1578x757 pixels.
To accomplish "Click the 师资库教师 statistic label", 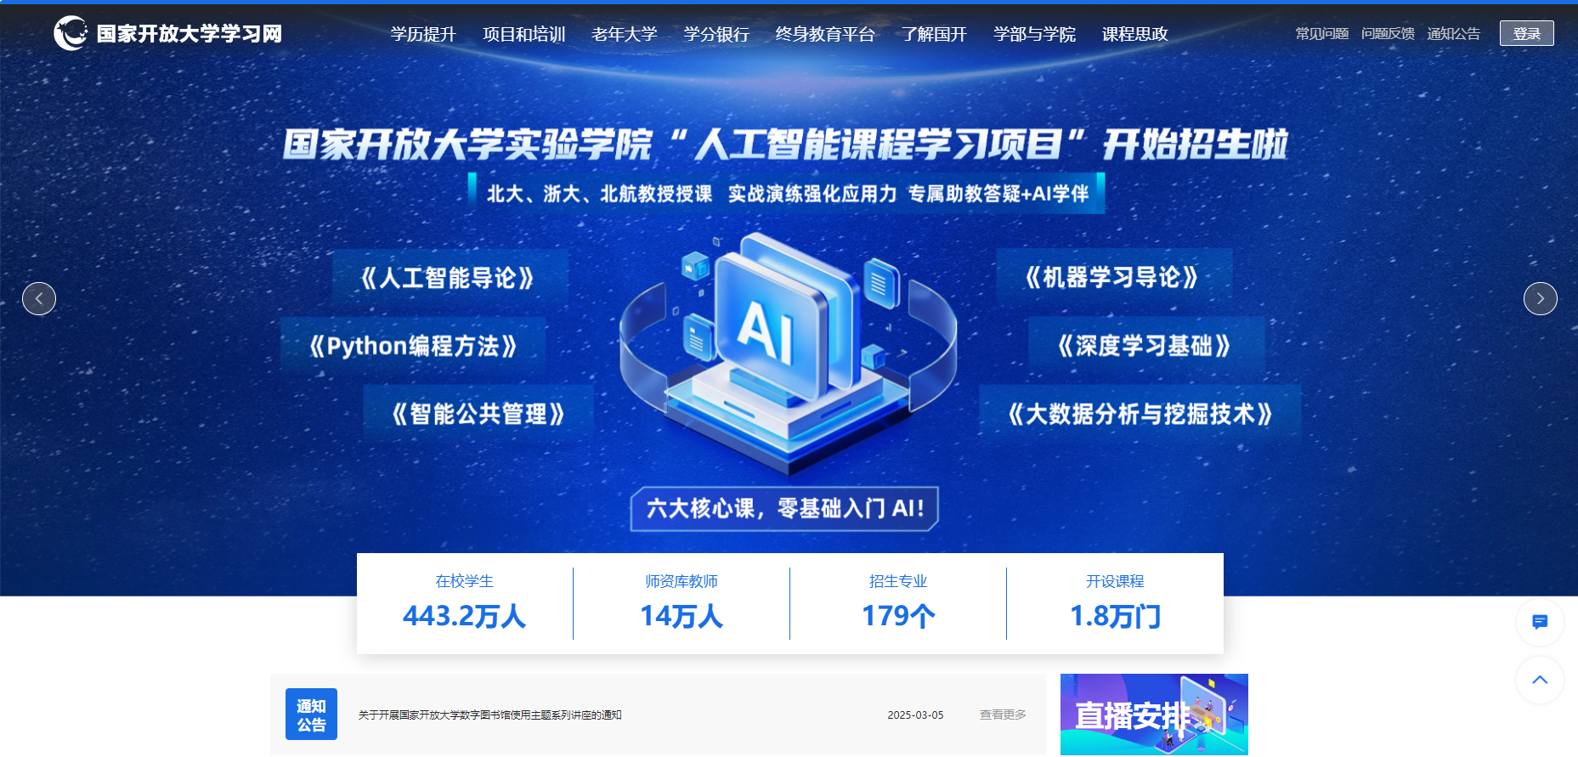I will pos(682,581).
